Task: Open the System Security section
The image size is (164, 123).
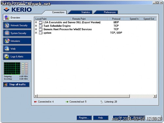Action: coord(17,33)
